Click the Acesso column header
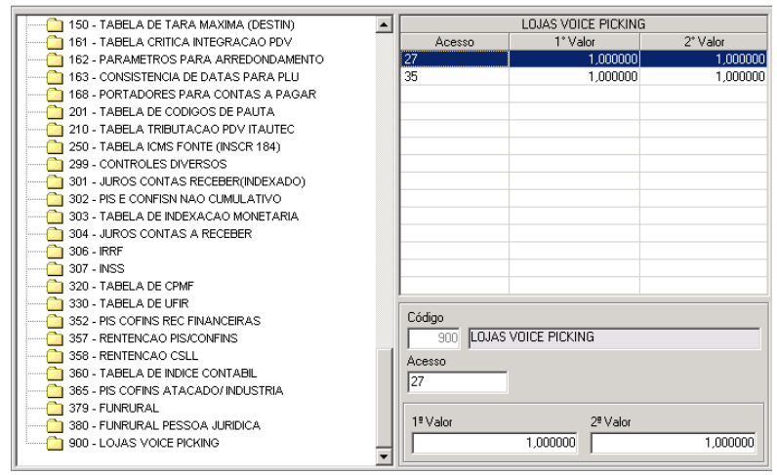 click(x=455, y=42)
